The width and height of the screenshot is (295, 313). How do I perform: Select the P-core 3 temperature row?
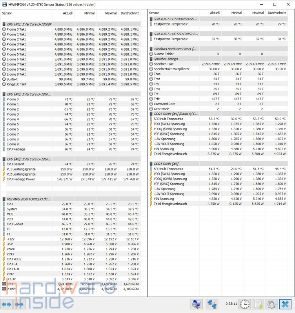(x=71, y=114)
